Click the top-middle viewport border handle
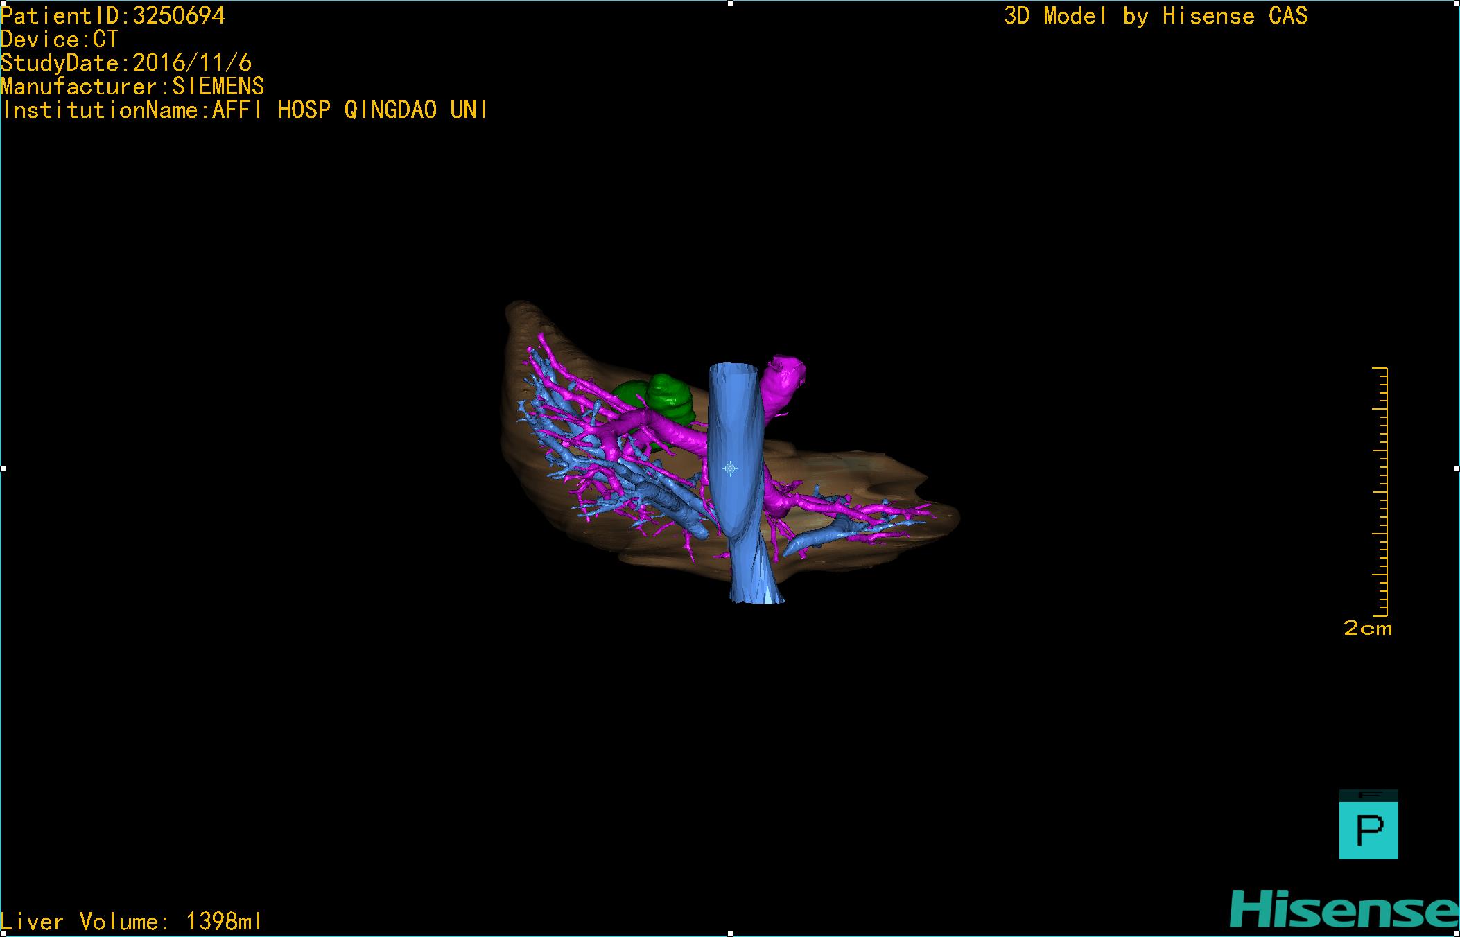 730,3
